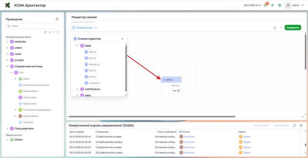
Task: Expand the users folder
Action: coord(7,48)
